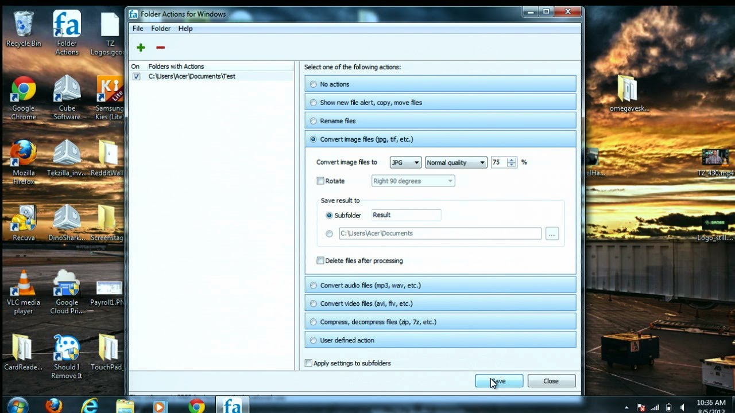The image size is (735, 413).
Task: Open DinoShark desktop icon
Action: pos(67,223)
